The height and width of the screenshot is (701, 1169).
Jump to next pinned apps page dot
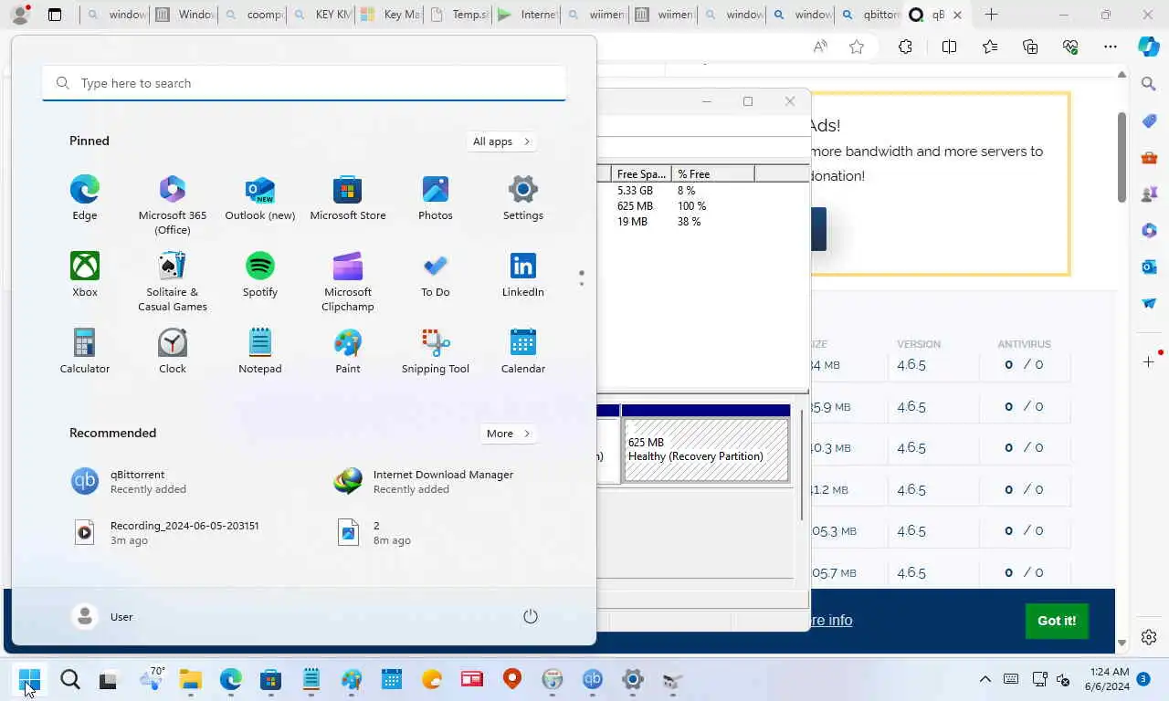point(582,284)
